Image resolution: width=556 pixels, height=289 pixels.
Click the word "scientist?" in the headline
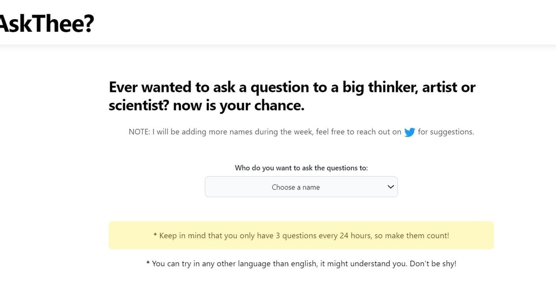click(139, 106)
